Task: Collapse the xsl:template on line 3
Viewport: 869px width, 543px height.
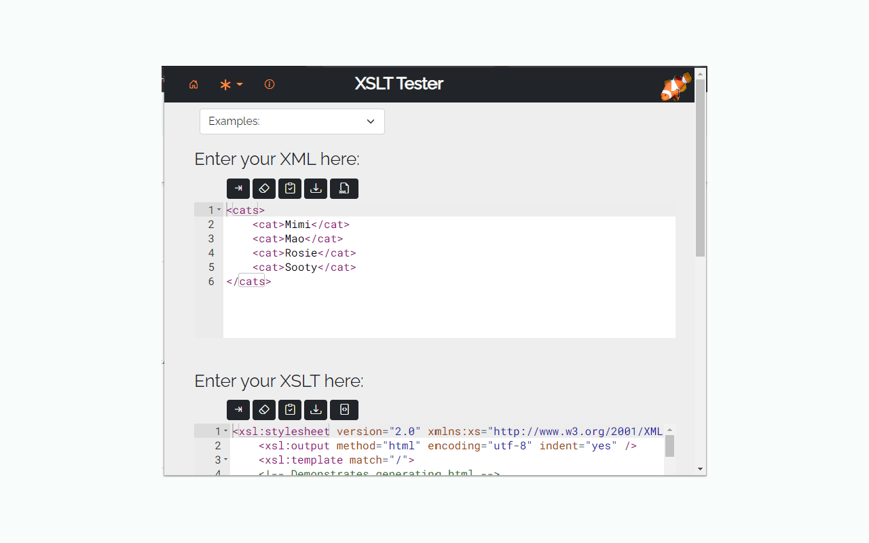Action: pyautogui.click(x=226, y=460)
